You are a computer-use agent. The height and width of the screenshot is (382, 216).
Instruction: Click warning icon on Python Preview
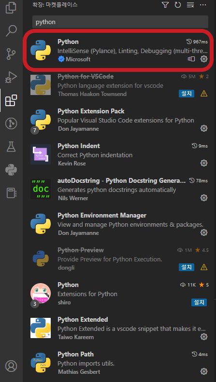(x=204, y=268)
